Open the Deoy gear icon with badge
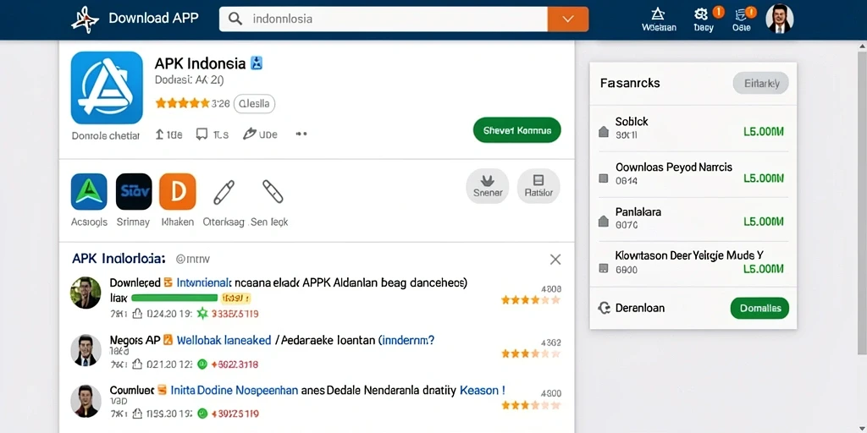The image size is (867, 433). (x=702, y=14)
